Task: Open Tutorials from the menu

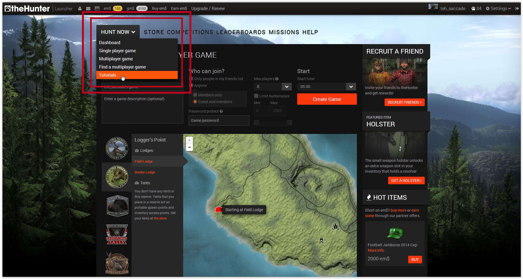Action: pyautogui.click(x=137, y=75)
